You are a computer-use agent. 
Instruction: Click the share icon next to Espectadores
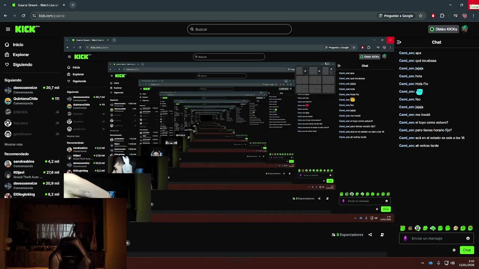click(x=370, y=235)
